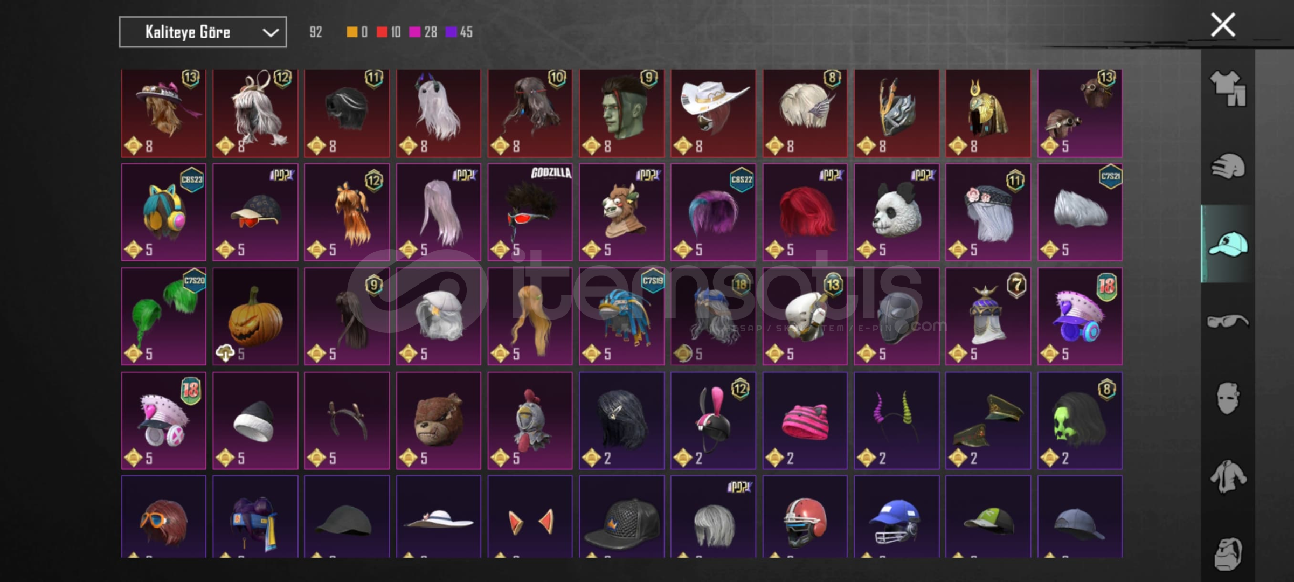Screen dimensions: 1294x582
Task: Open the Kaliteye Göre sort dropdown
Action: click(203, 32)
